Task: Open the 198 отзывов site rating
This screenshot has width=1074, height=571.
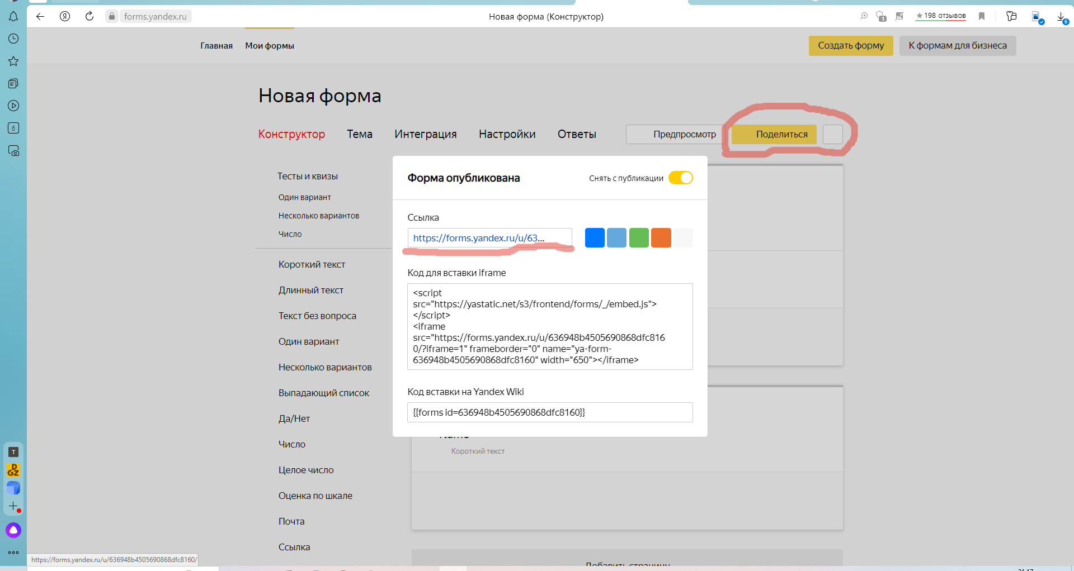Action: [941, 16]
